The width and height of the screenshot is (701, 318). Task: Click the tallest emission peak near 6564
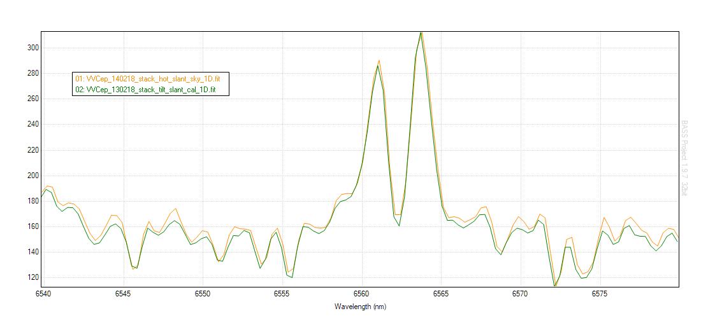point(421,33)
